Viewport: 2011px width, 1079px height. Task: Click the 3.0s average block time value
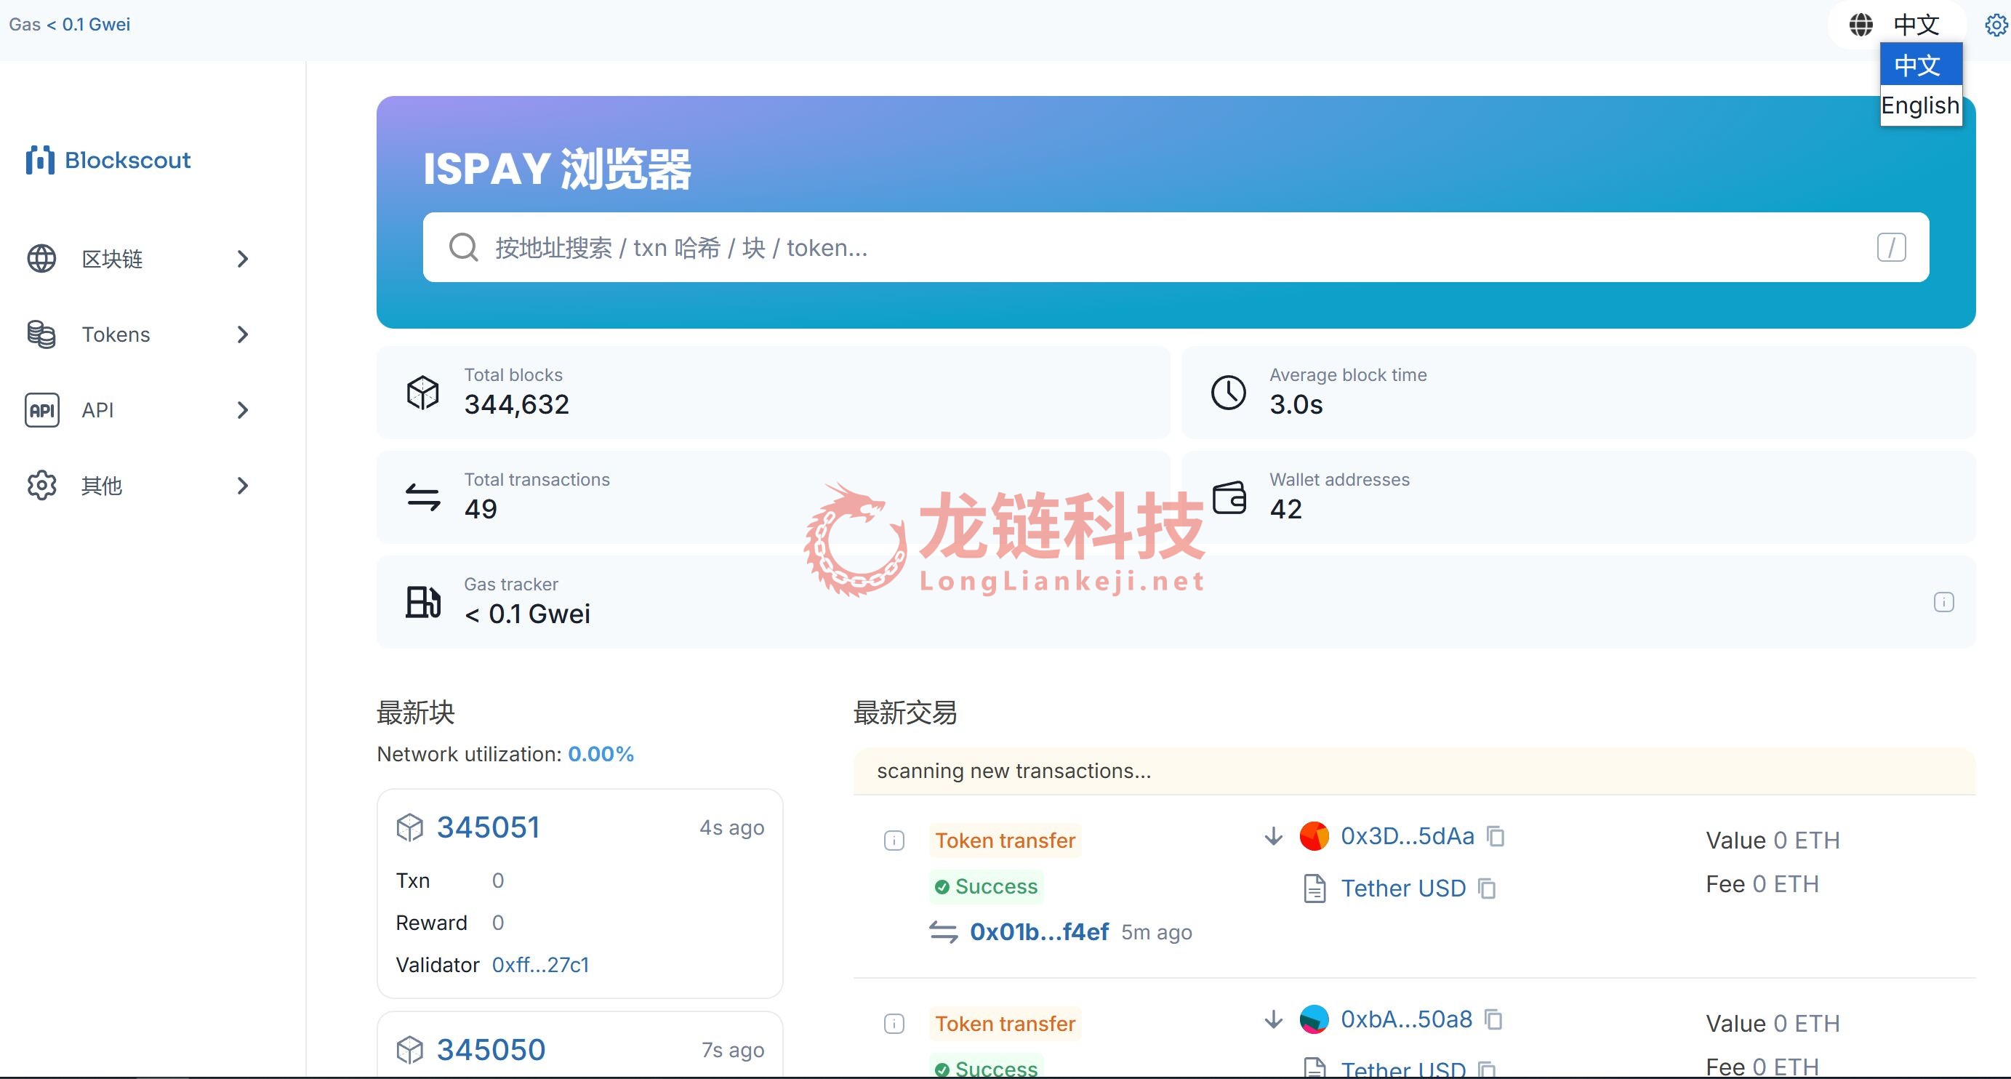click(1296, 404)
